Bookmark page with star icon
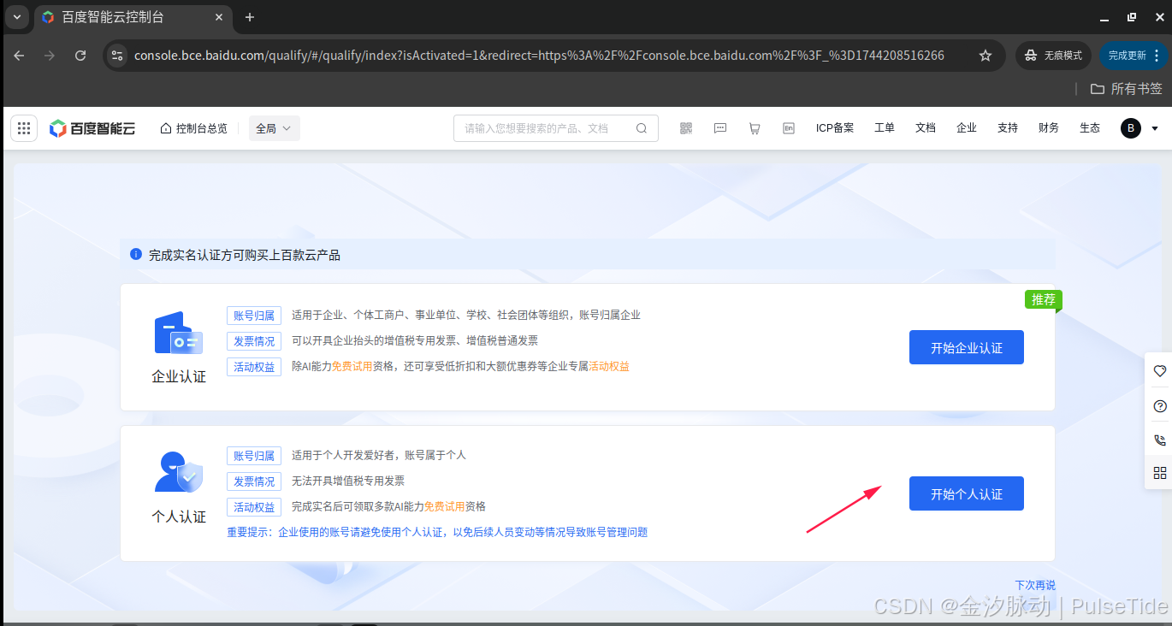The image size is (1172, 626). [x=986, y=56]
